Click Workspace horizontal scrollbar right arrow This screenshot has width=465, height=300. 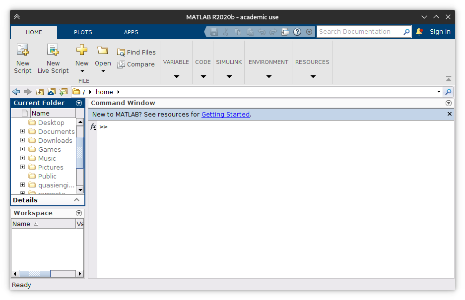tap(79, 274)
